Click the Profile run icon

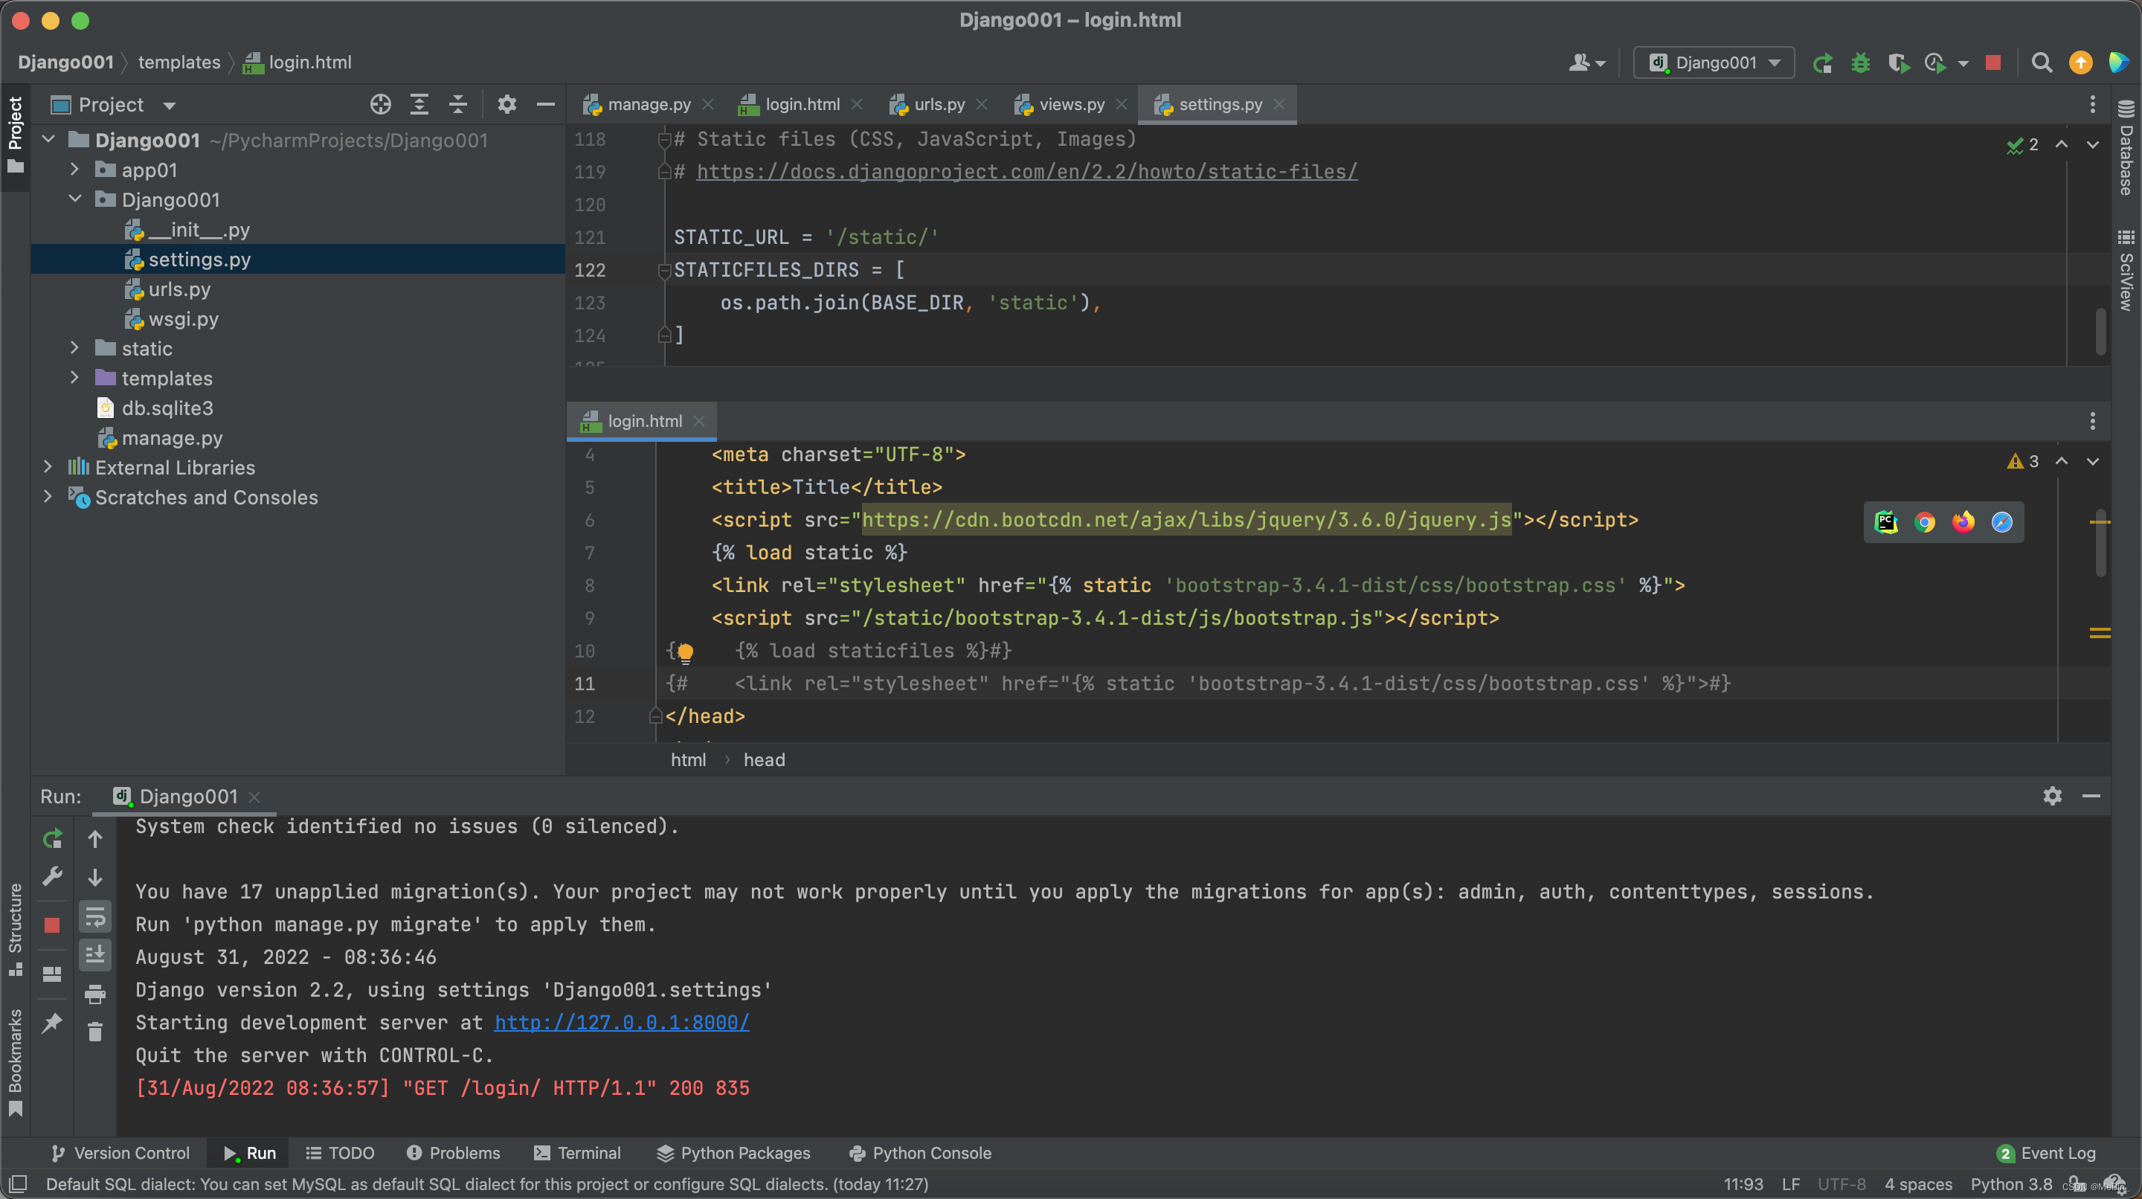pyautogui.click(x=1936, y=63)
